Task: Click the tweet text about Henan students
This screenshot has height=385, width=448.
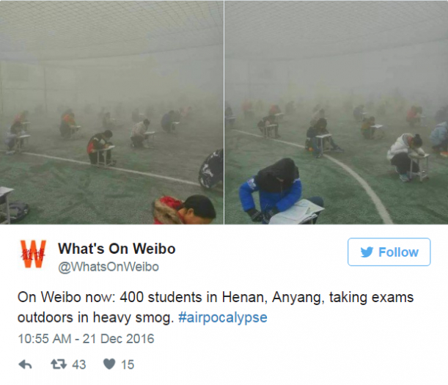Action: [216, 307]
